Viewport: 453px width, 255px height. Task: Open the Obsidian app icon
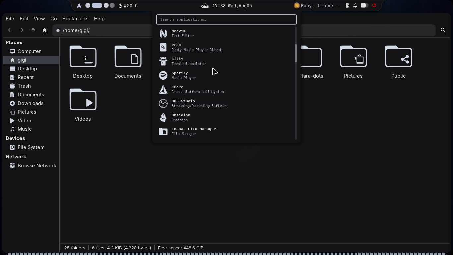163,118
